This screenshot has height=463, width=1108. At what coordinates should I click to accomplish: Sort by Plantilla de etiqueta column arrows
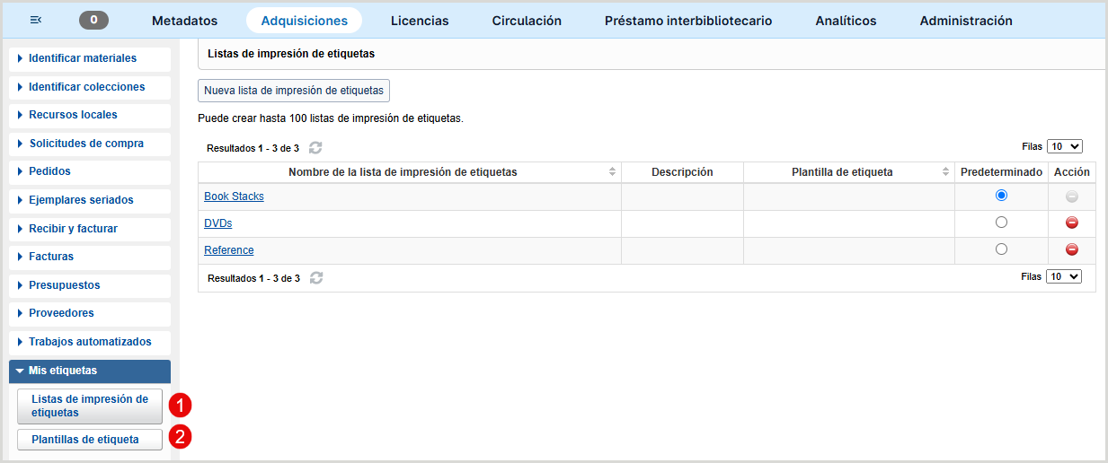pos(945,172)
